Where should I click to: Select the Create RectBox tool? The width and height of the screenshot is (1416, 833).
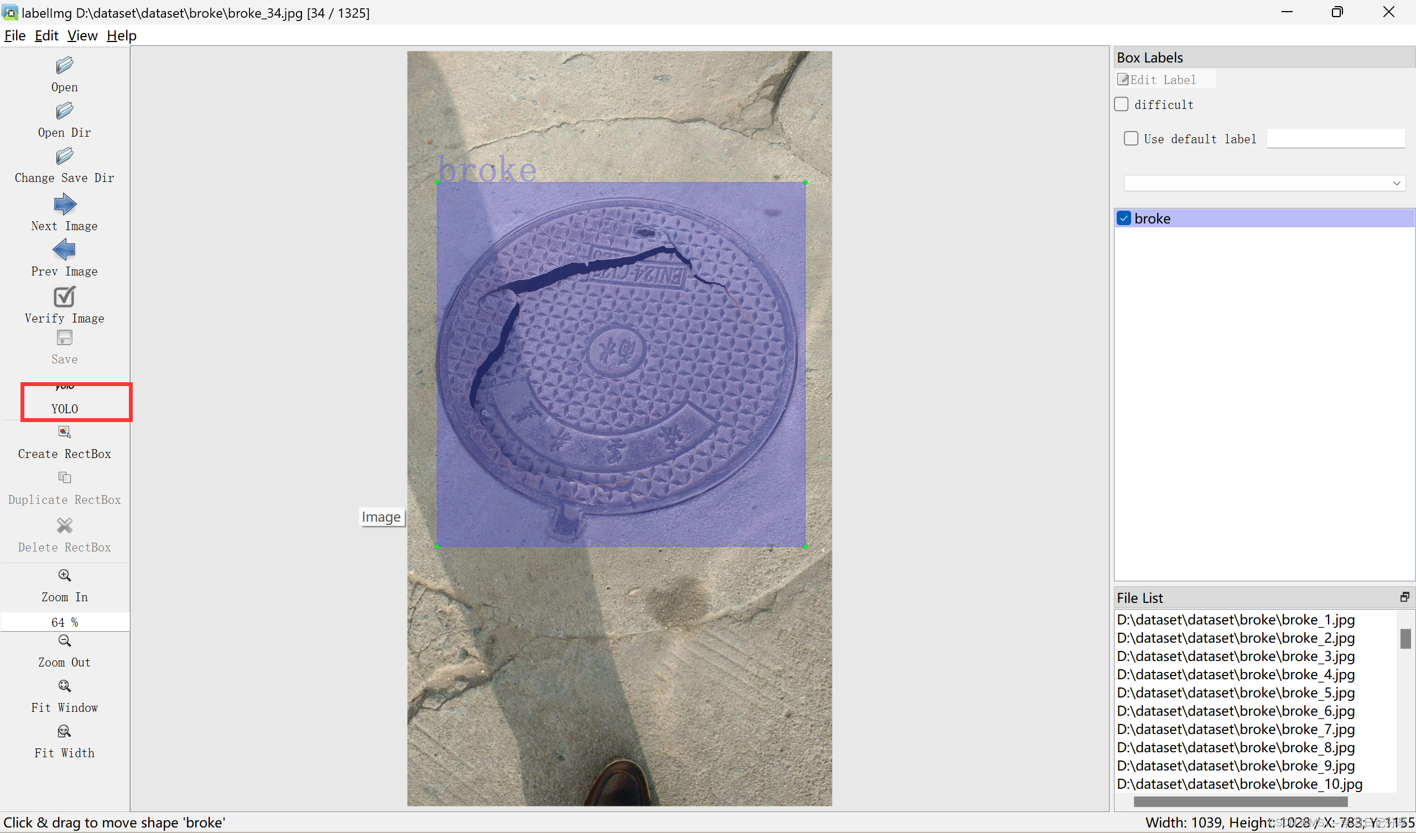coord(64,432)
